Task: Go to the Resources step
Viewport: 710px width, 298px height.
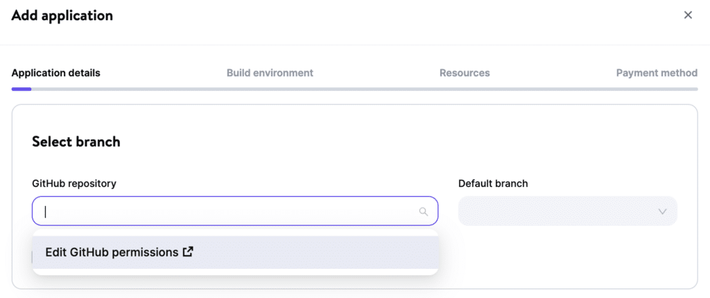Action: [x=465, y=73]
